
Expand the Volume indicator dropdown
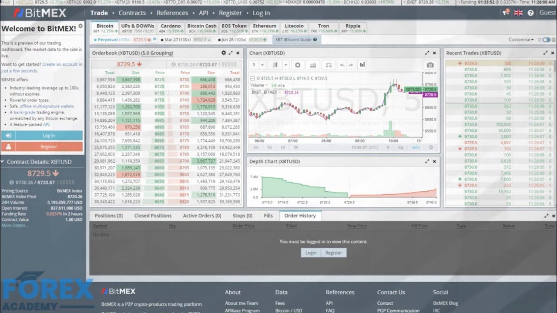[267, 85]
